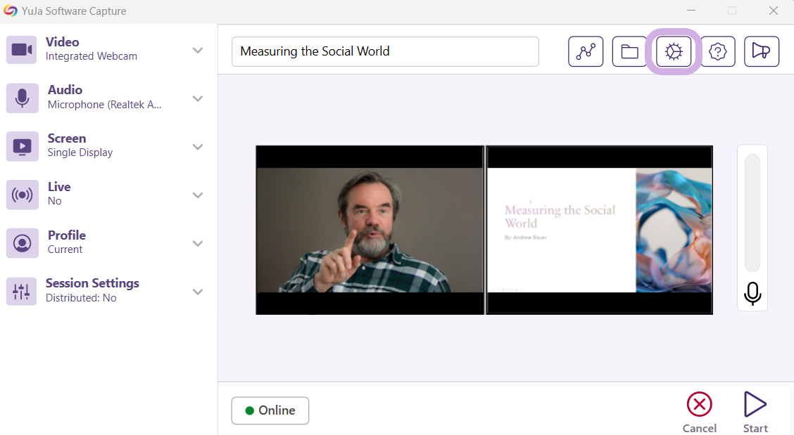Open the recordings folder icon
794x435 pixels.
click(x=629, y=51)
